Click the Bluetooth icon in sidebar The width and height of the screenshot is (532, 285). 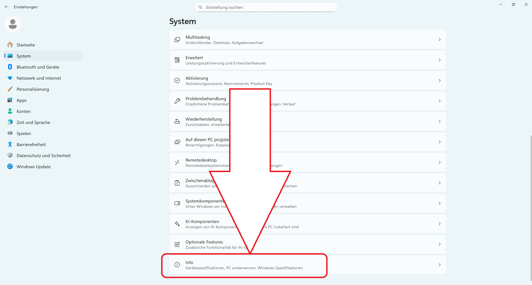pyautogui.click(x=10, y=67)
